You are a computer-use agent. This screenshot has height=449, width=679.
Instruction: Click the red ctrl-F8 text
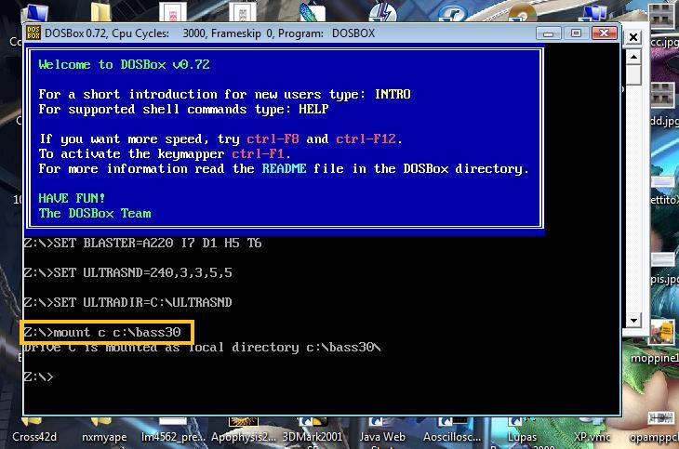pos(273,139)
